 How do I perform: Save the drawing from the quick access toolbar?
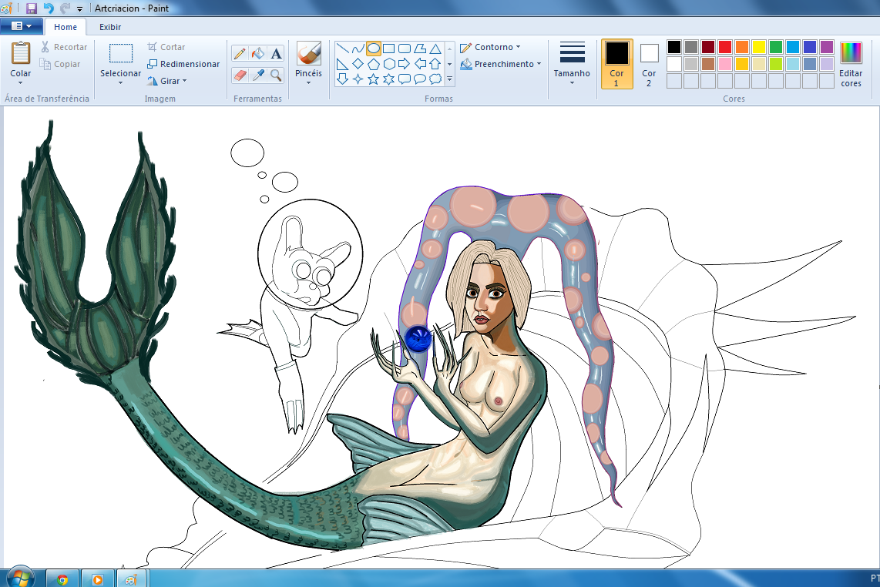[32, 8]
